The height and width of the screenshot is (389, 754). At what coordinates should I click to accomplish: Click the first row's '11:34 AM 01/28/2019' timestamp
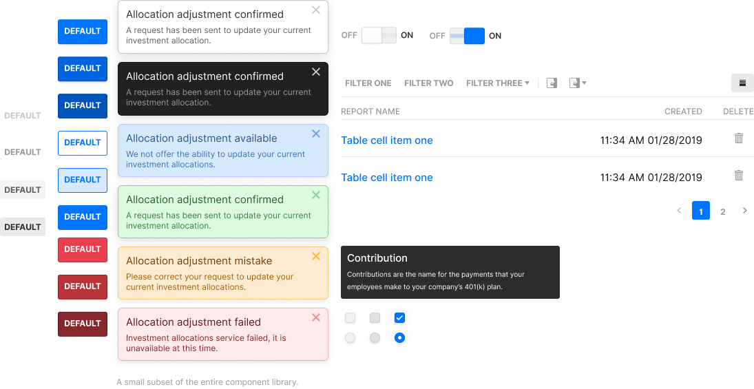pos(651,140)
